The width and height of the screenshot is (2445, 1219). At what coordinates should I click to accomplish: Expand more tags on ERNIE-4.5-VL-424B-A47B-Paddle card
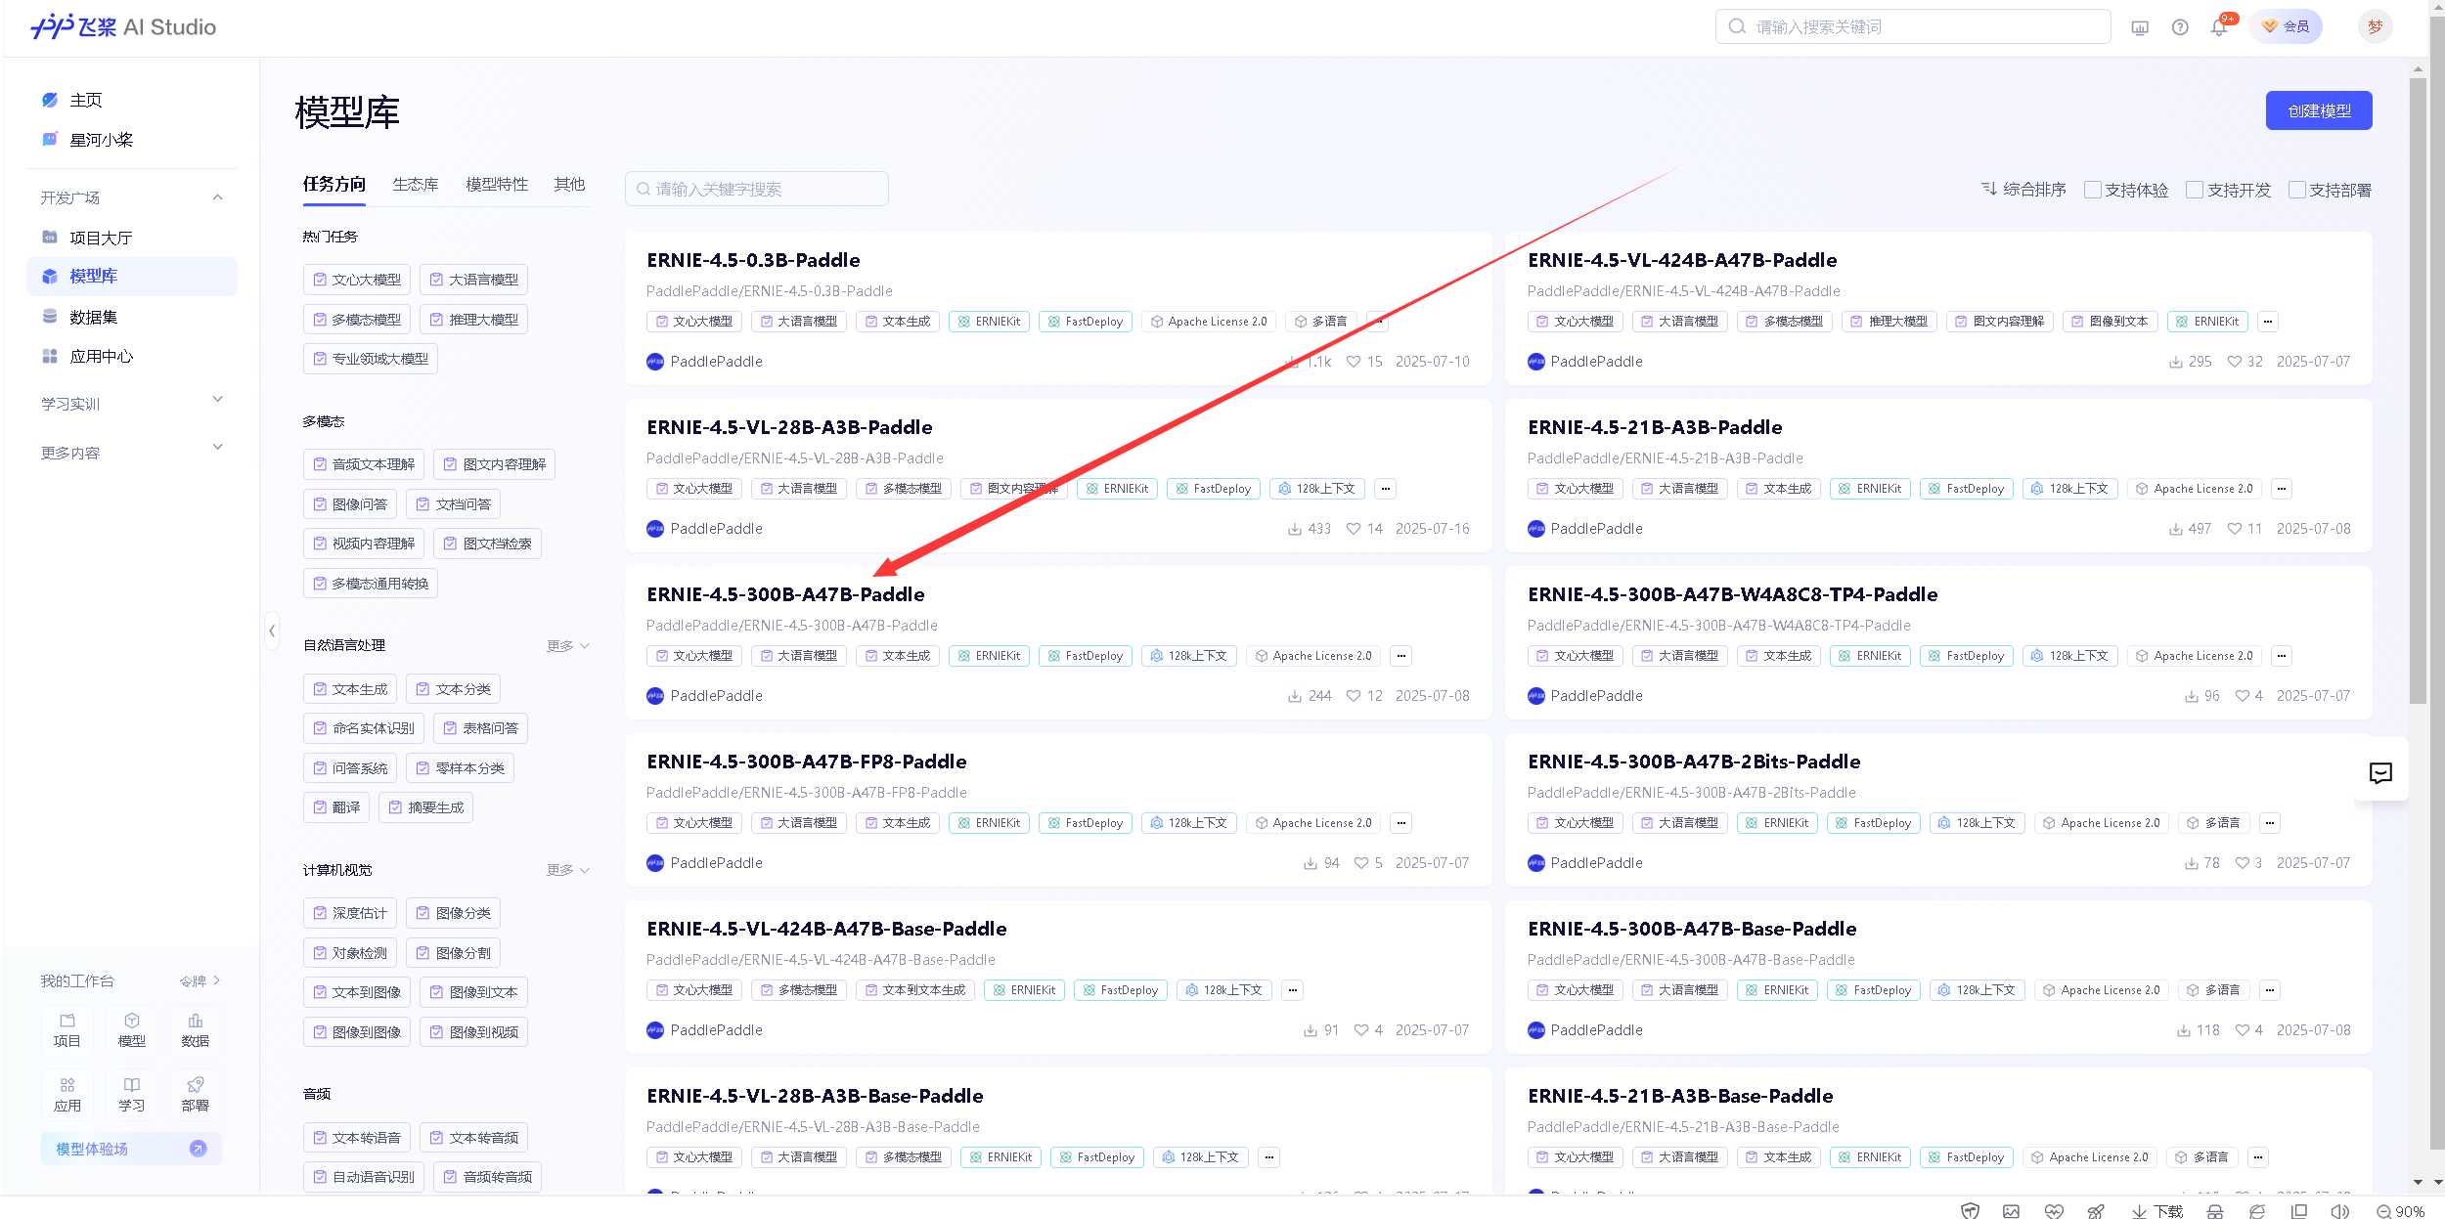pyautogui.click(x=2268, y=322)
